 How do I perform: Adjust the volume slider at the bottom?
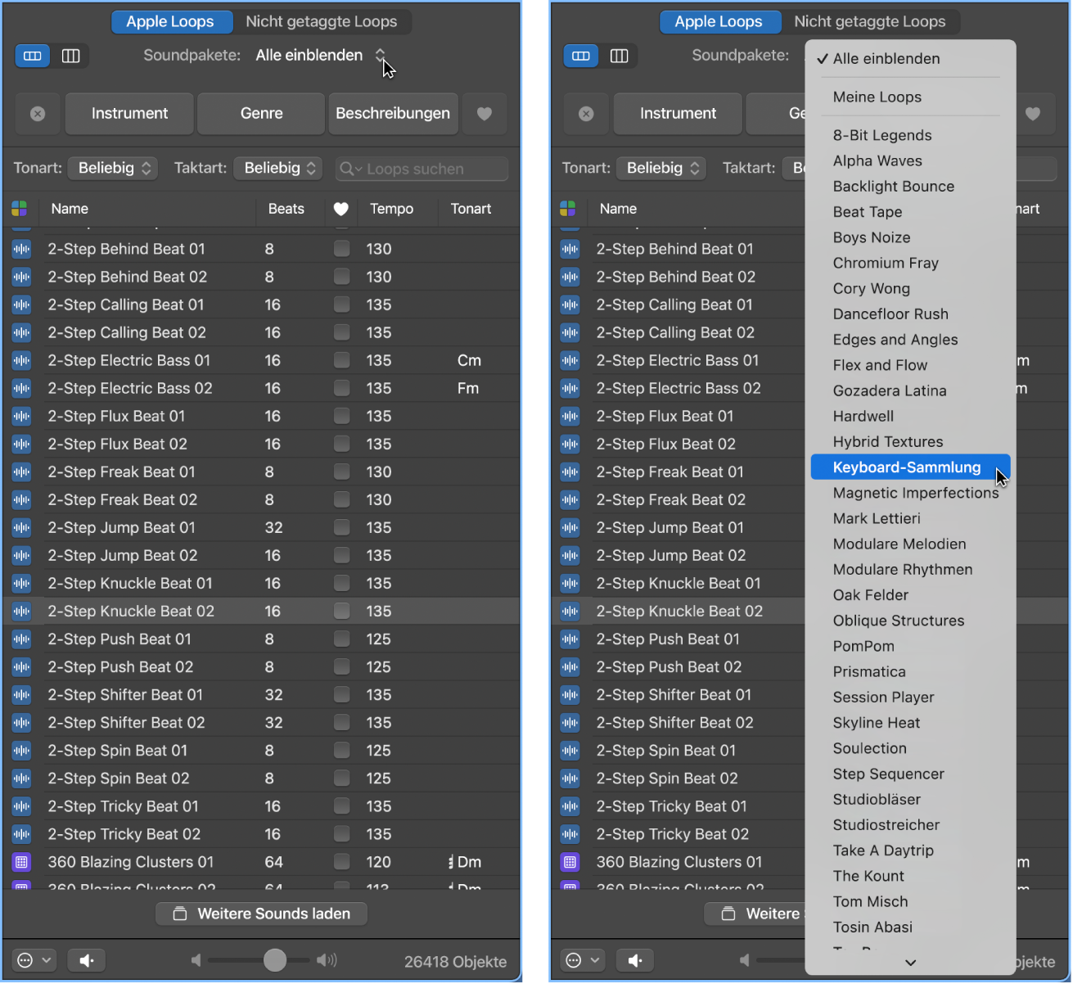274,959
